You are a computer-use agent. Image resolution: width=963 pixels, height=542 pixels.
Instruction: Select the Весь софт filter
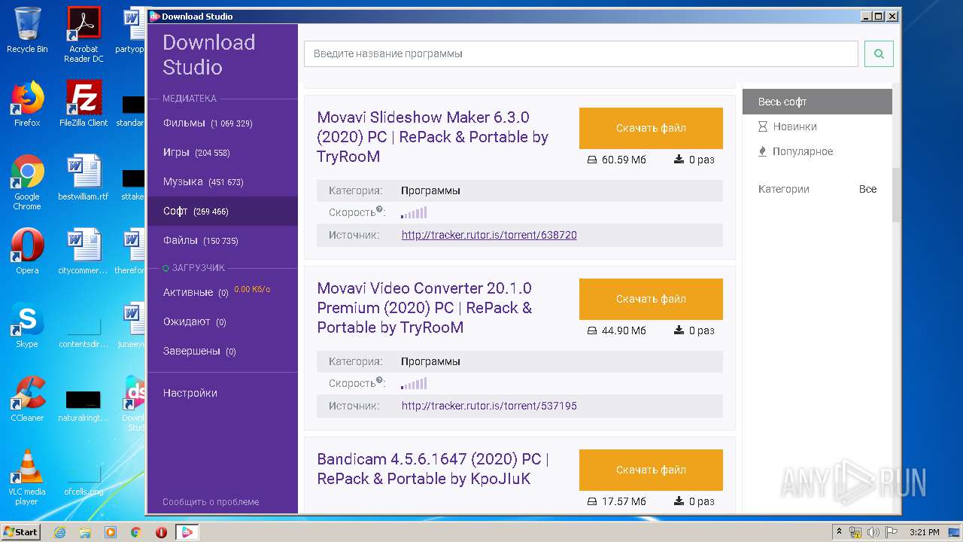tap(817, 102)
